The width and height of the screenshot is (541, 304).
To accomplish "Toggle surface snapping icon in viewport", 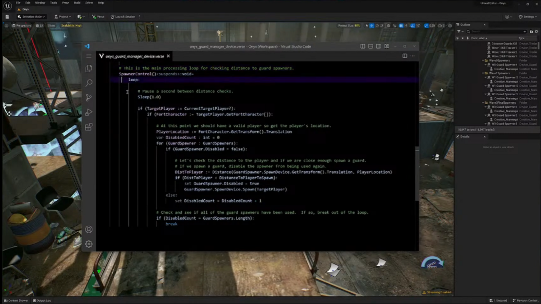I will [x=394, y=26].
